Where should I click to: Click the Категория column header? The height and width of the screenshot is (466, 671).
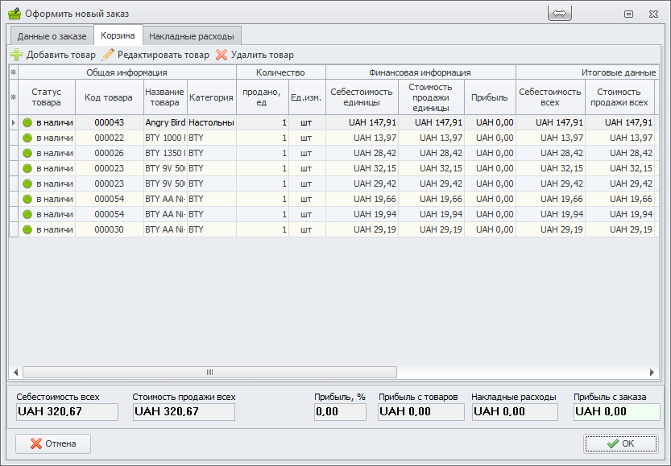click(x=211, y=97)
